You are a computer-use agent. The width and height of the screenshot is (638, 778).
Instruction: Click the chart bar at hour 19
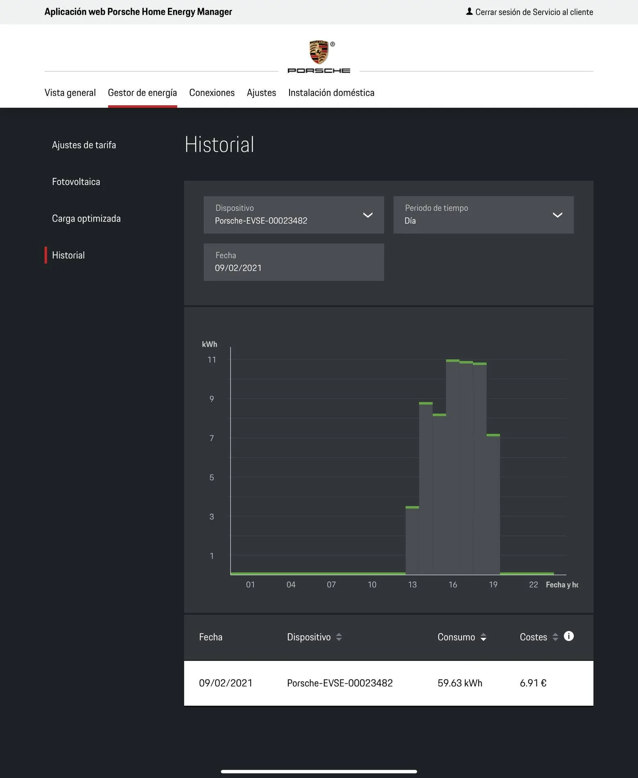(493, 504)
